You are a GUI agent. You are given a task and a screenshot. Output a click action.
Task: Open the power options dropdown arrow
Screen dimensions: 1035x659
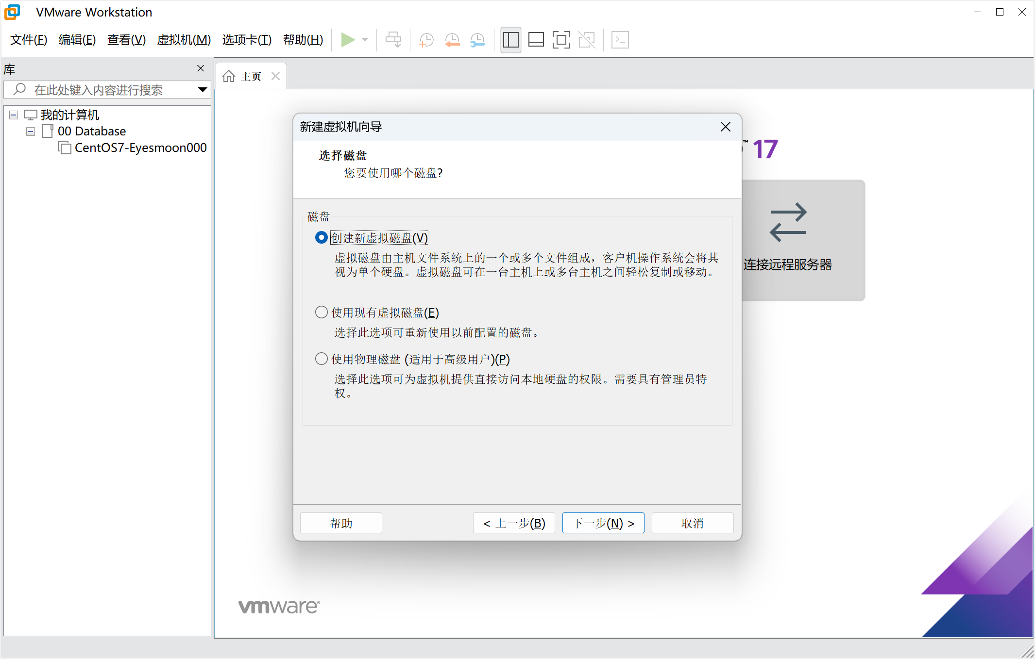[365, 40]
